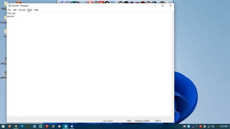
Task: Open the Format menu
Action: [22, 10]
